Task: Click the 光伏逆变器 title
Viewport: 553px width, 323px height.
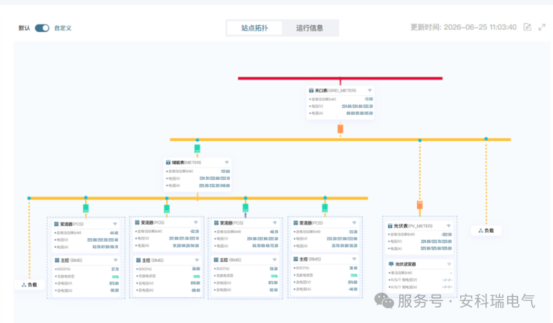Action: pos(405,264)
